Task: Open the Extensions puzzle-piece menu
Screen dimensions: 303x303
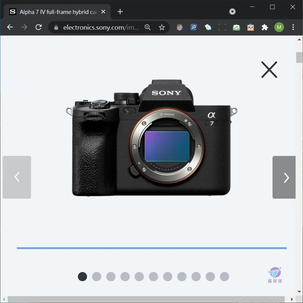Action: [265, 27]
